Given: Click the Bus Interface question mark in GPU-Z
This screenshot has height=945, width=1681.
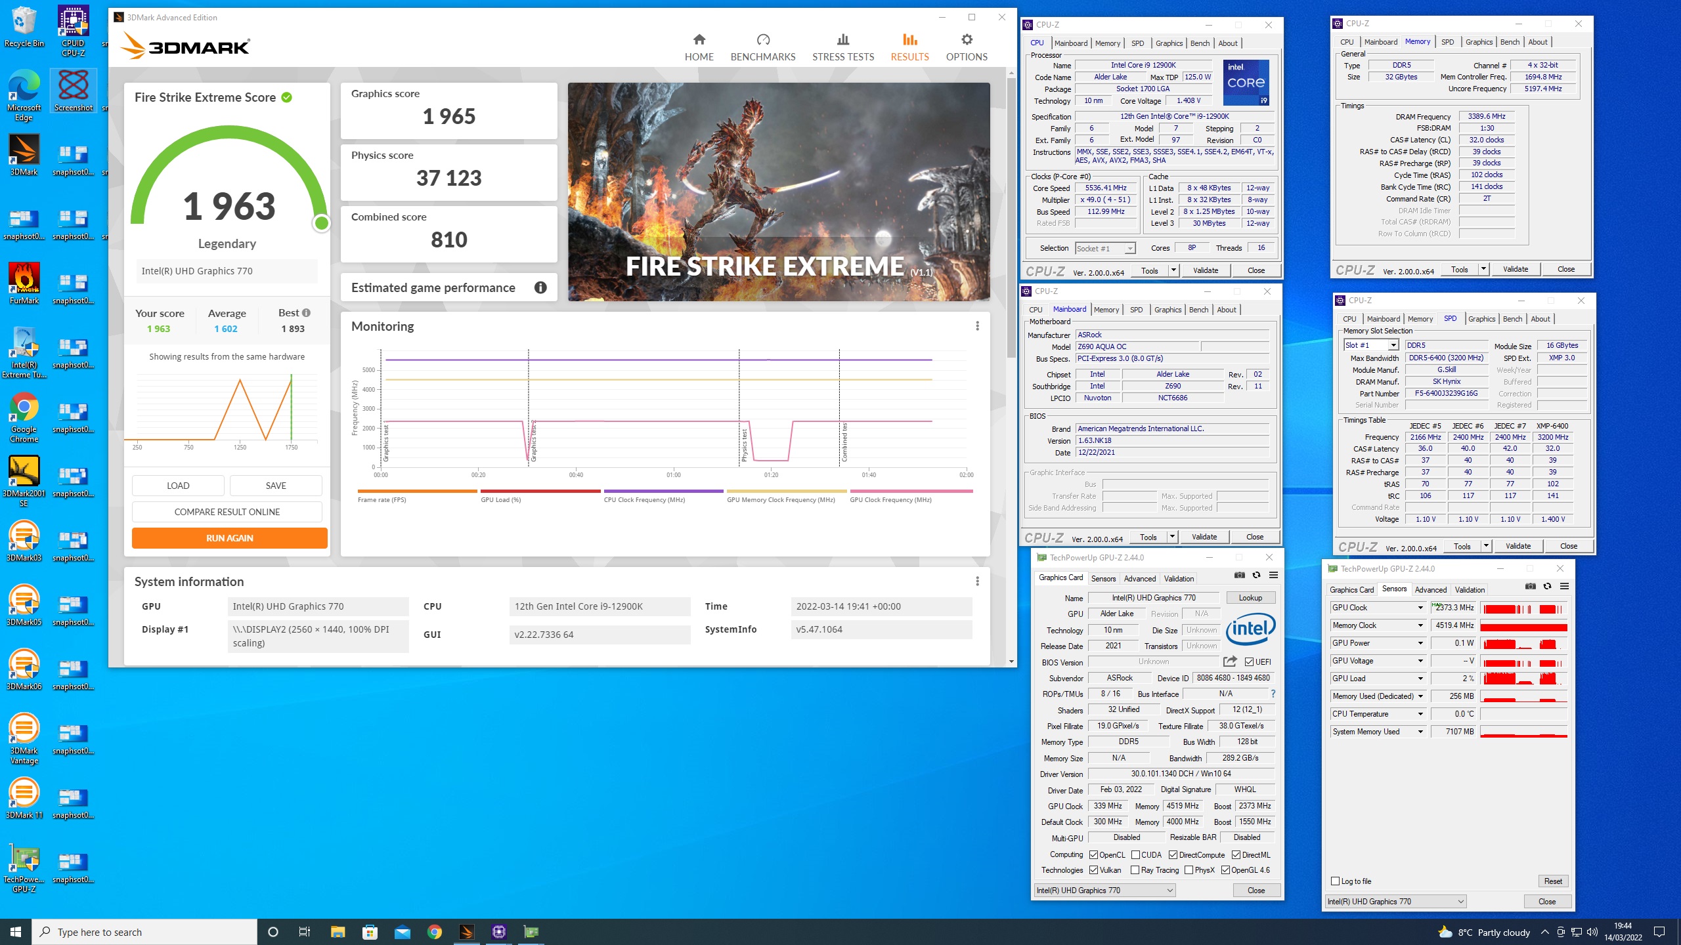Looking at the screenshot, I should tap(1273, 694).
